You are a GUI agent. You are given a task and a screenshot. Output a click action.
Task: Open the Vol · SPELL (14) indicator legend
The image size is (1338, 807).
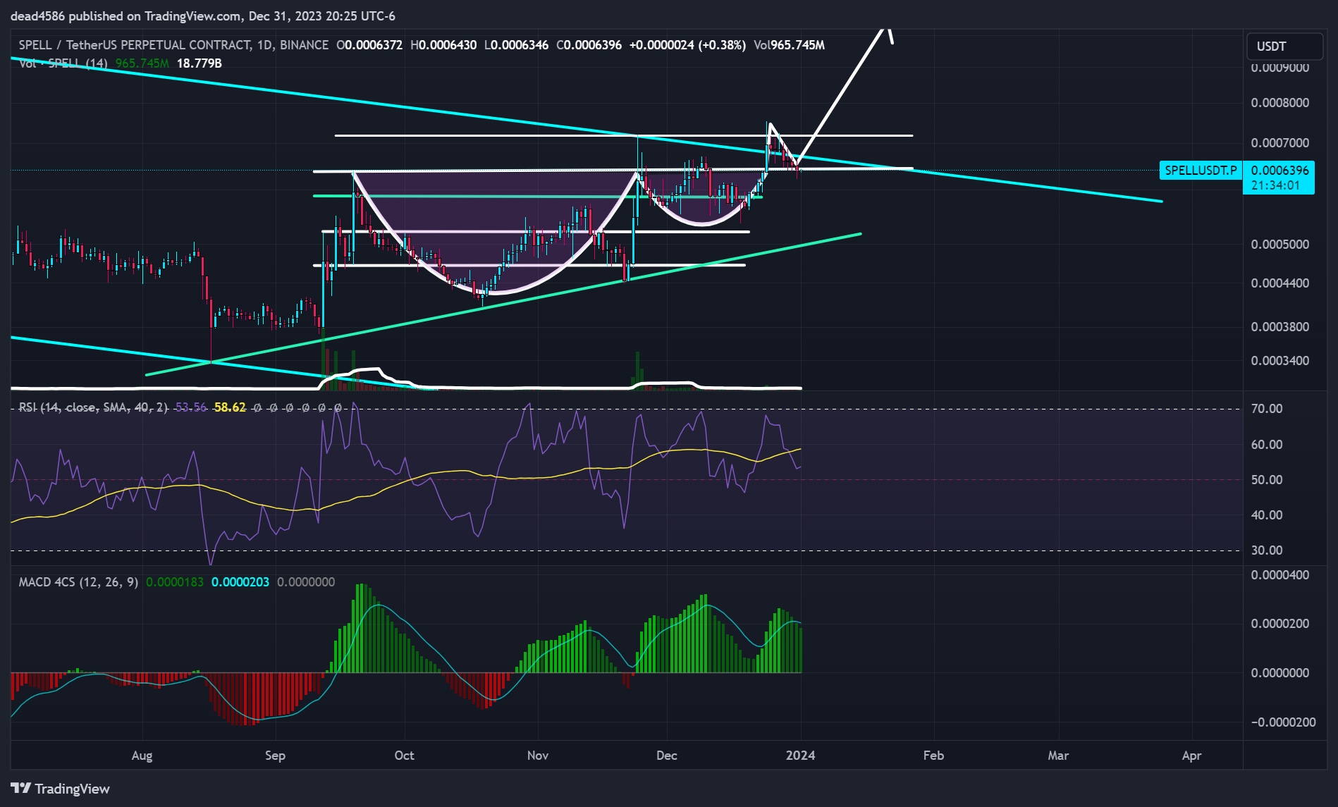click(x=63, y=63)
